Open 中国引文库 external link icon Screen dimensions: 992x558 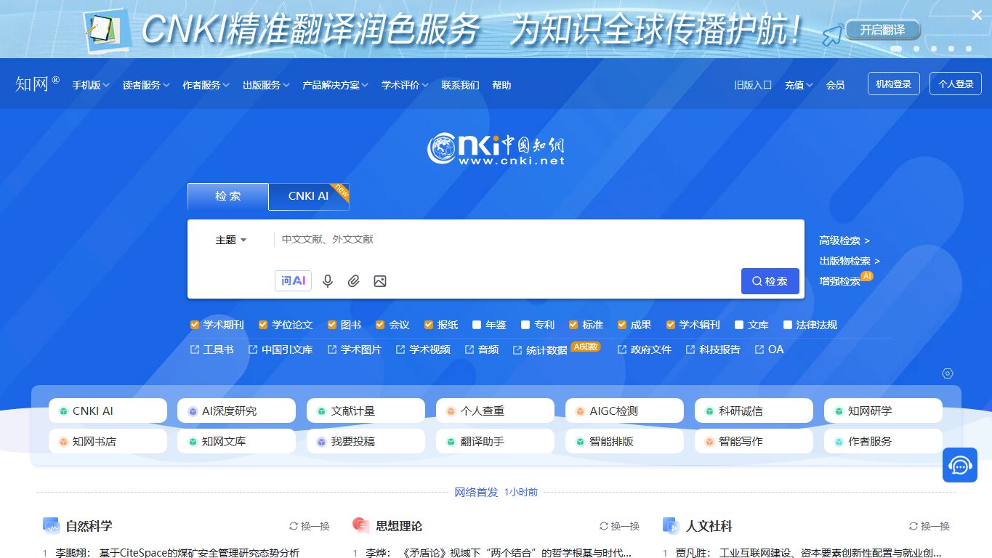[x=253, y=349]
